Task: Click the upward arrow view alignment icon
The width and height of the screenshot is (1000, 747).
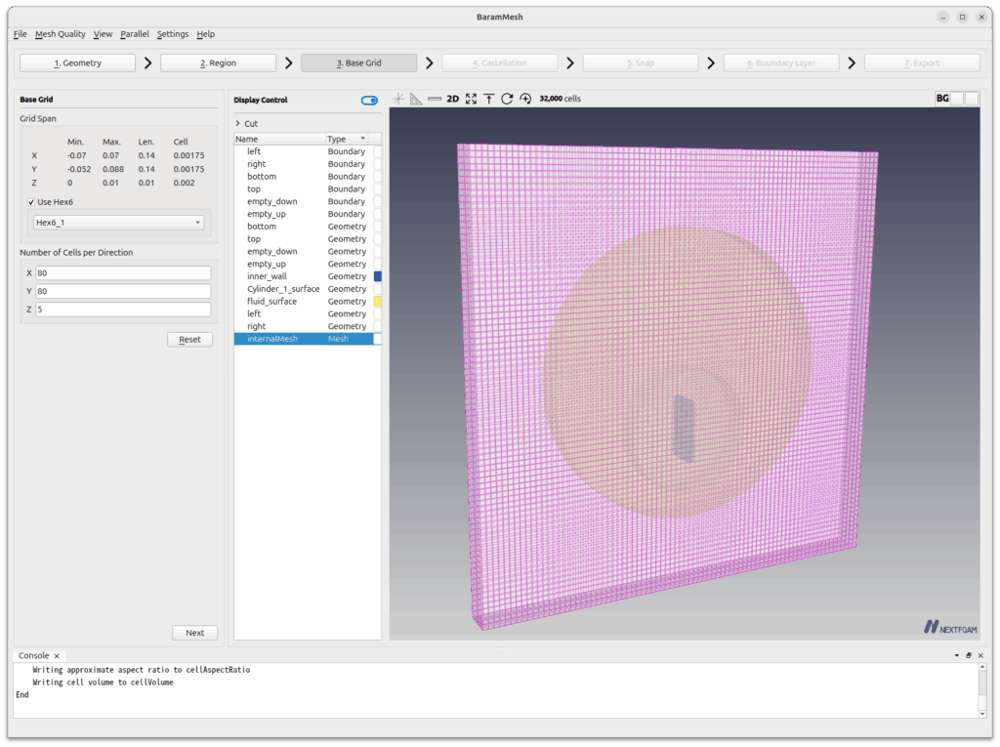Action: coord(488,99)
